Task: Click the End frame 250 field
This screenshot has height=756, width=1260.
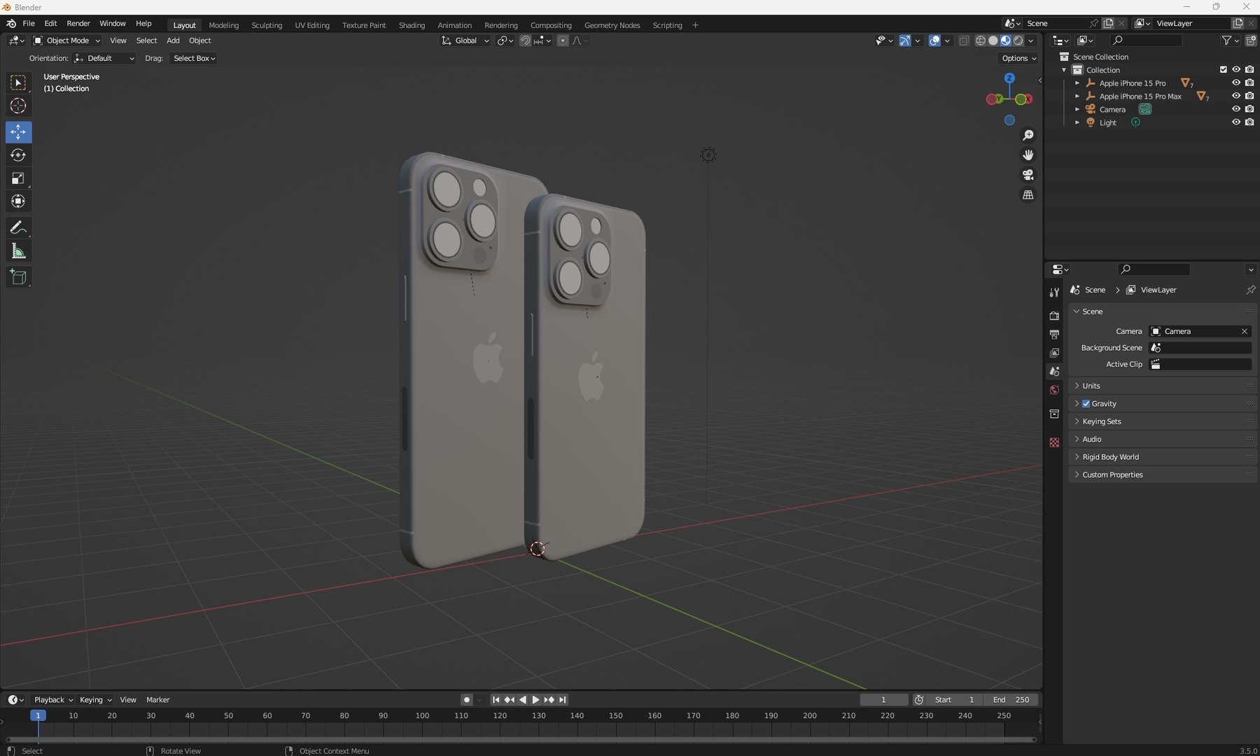Action: tap(1011, 700)
